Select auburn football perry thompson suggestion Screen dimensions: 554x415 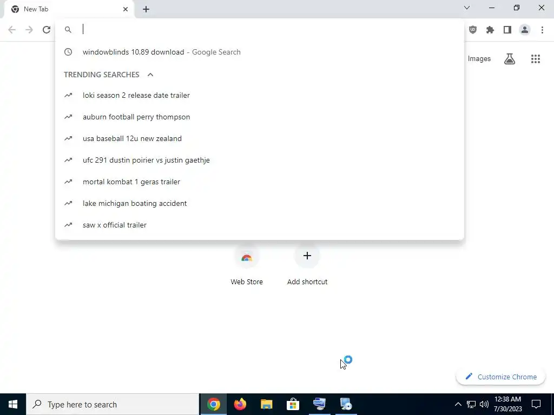click(260, 117)
